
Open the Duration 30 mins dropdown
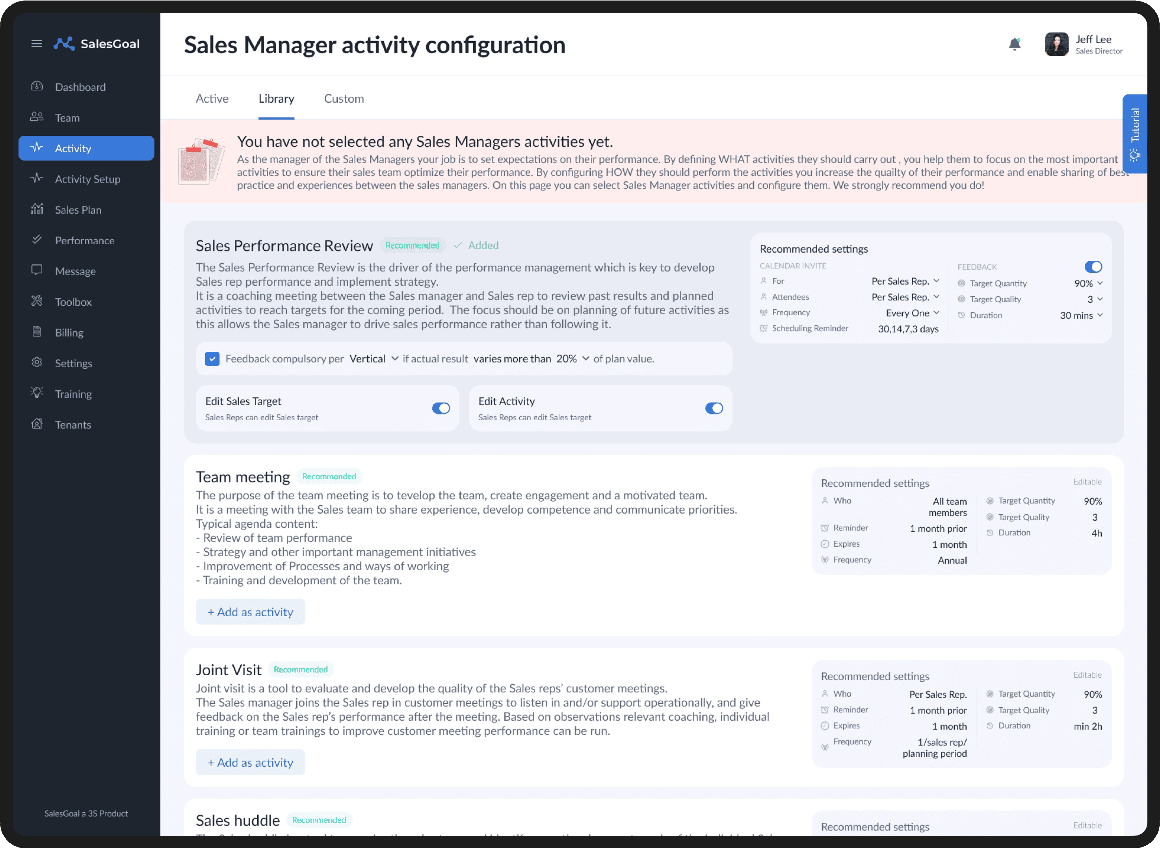point(1081,315)
